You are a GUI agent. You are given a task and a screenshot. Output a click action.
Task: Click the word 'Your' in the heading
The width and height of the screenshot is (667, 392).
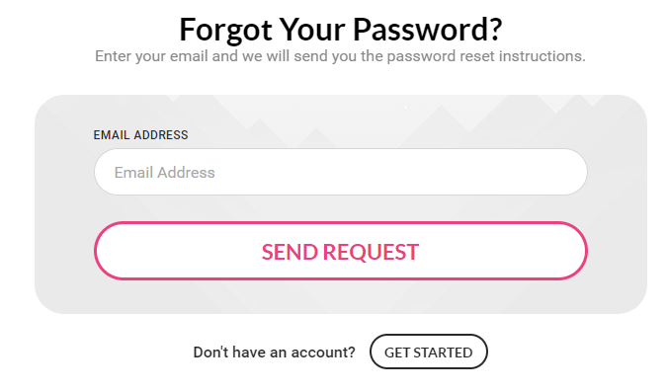coord(312,30)
